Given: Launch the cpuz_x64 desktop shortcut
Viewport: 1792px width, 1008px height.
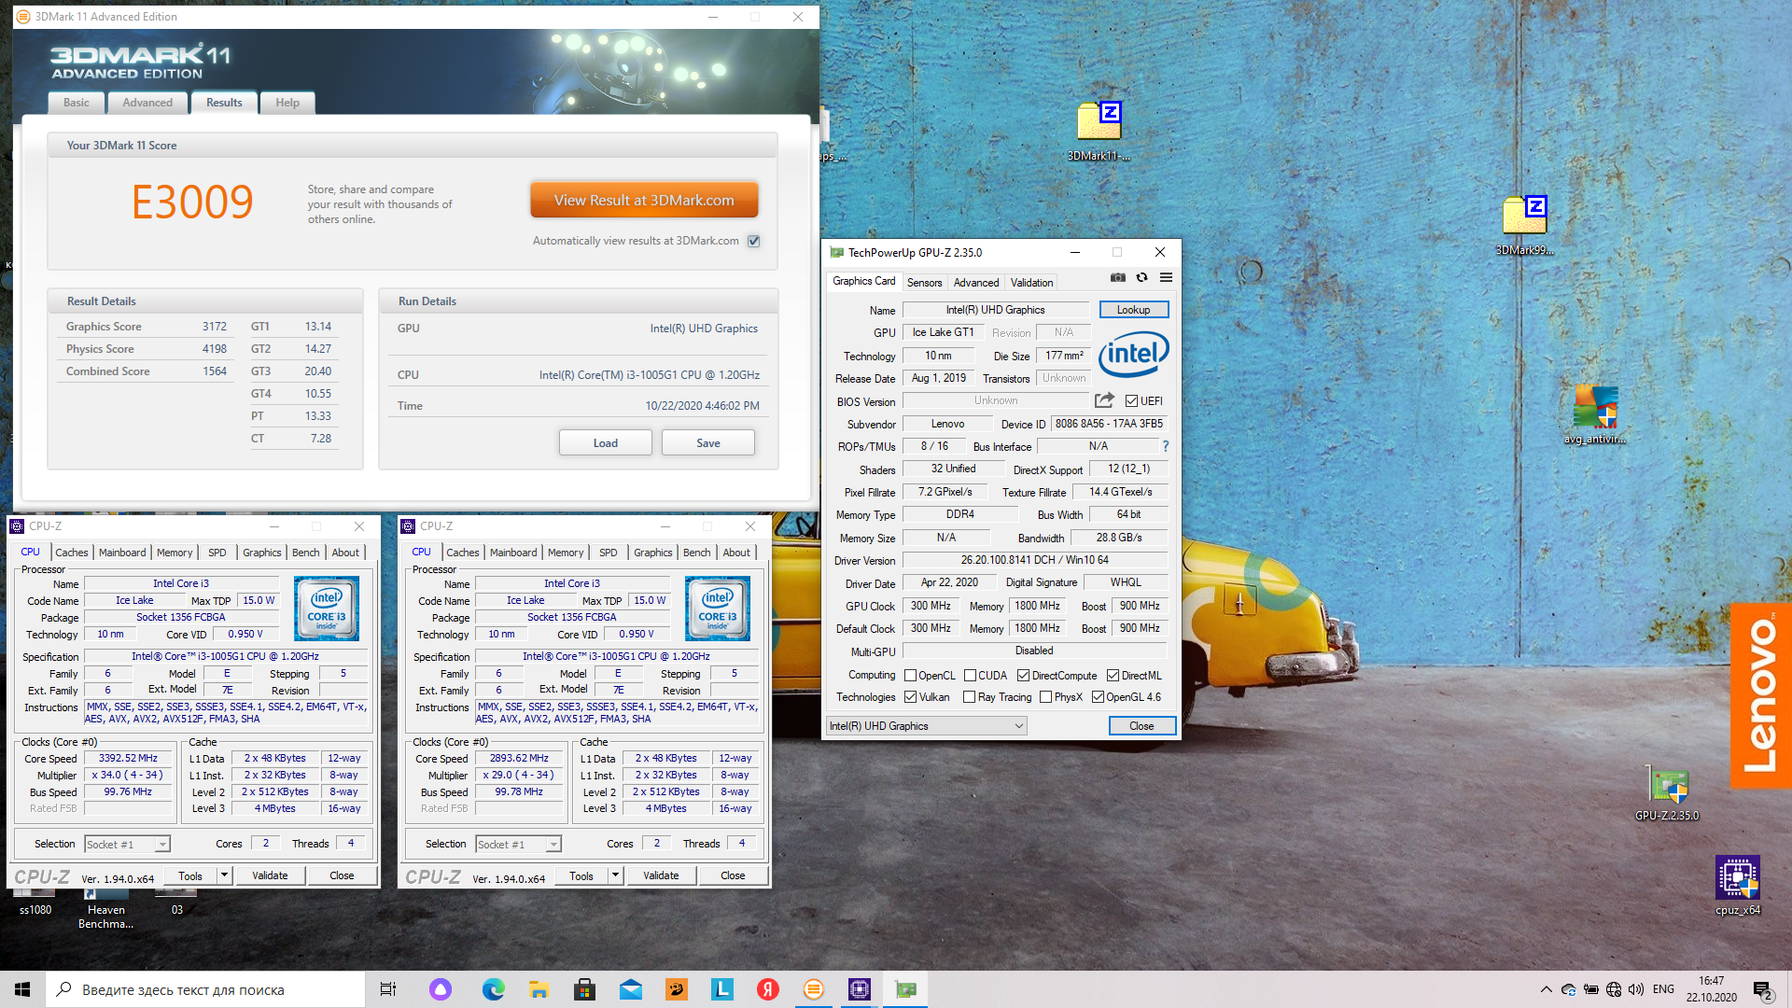Looking at the screenshot, I should [x=1738, y=885].
